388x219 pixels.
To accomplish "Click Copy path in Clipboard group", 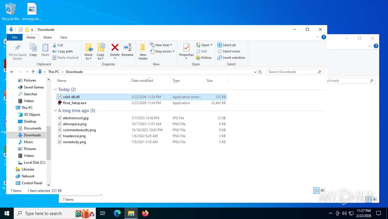I will pyautogui.click(x=62, y=51).
